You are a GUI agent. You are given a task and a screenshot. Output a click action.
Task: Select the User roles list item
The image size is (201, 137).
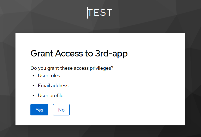click(49, 76)
